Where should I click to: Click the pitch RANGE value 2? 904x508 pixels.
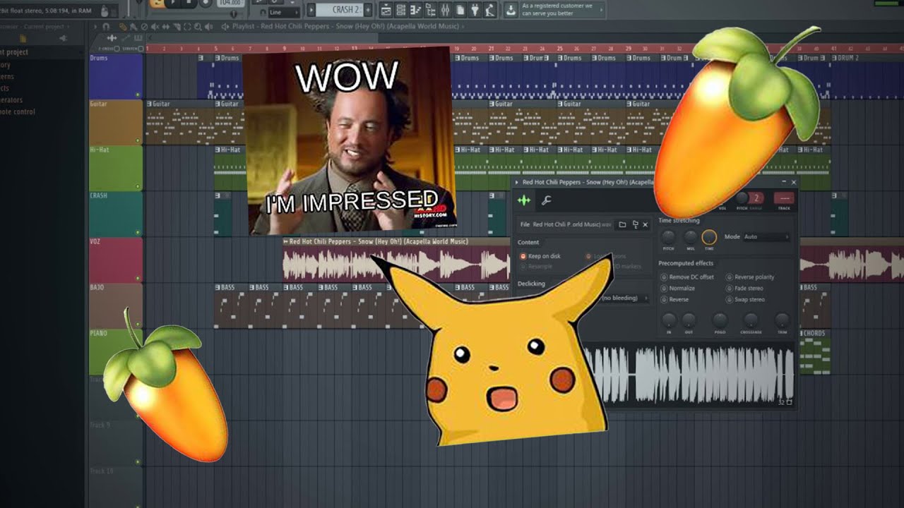pos(756,198)
